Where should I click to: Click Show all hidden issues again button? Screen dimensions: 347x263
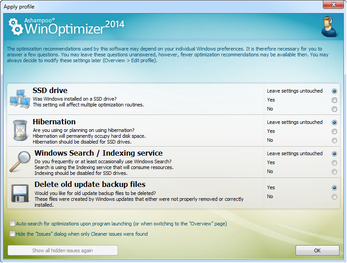(x=63, y=250)
